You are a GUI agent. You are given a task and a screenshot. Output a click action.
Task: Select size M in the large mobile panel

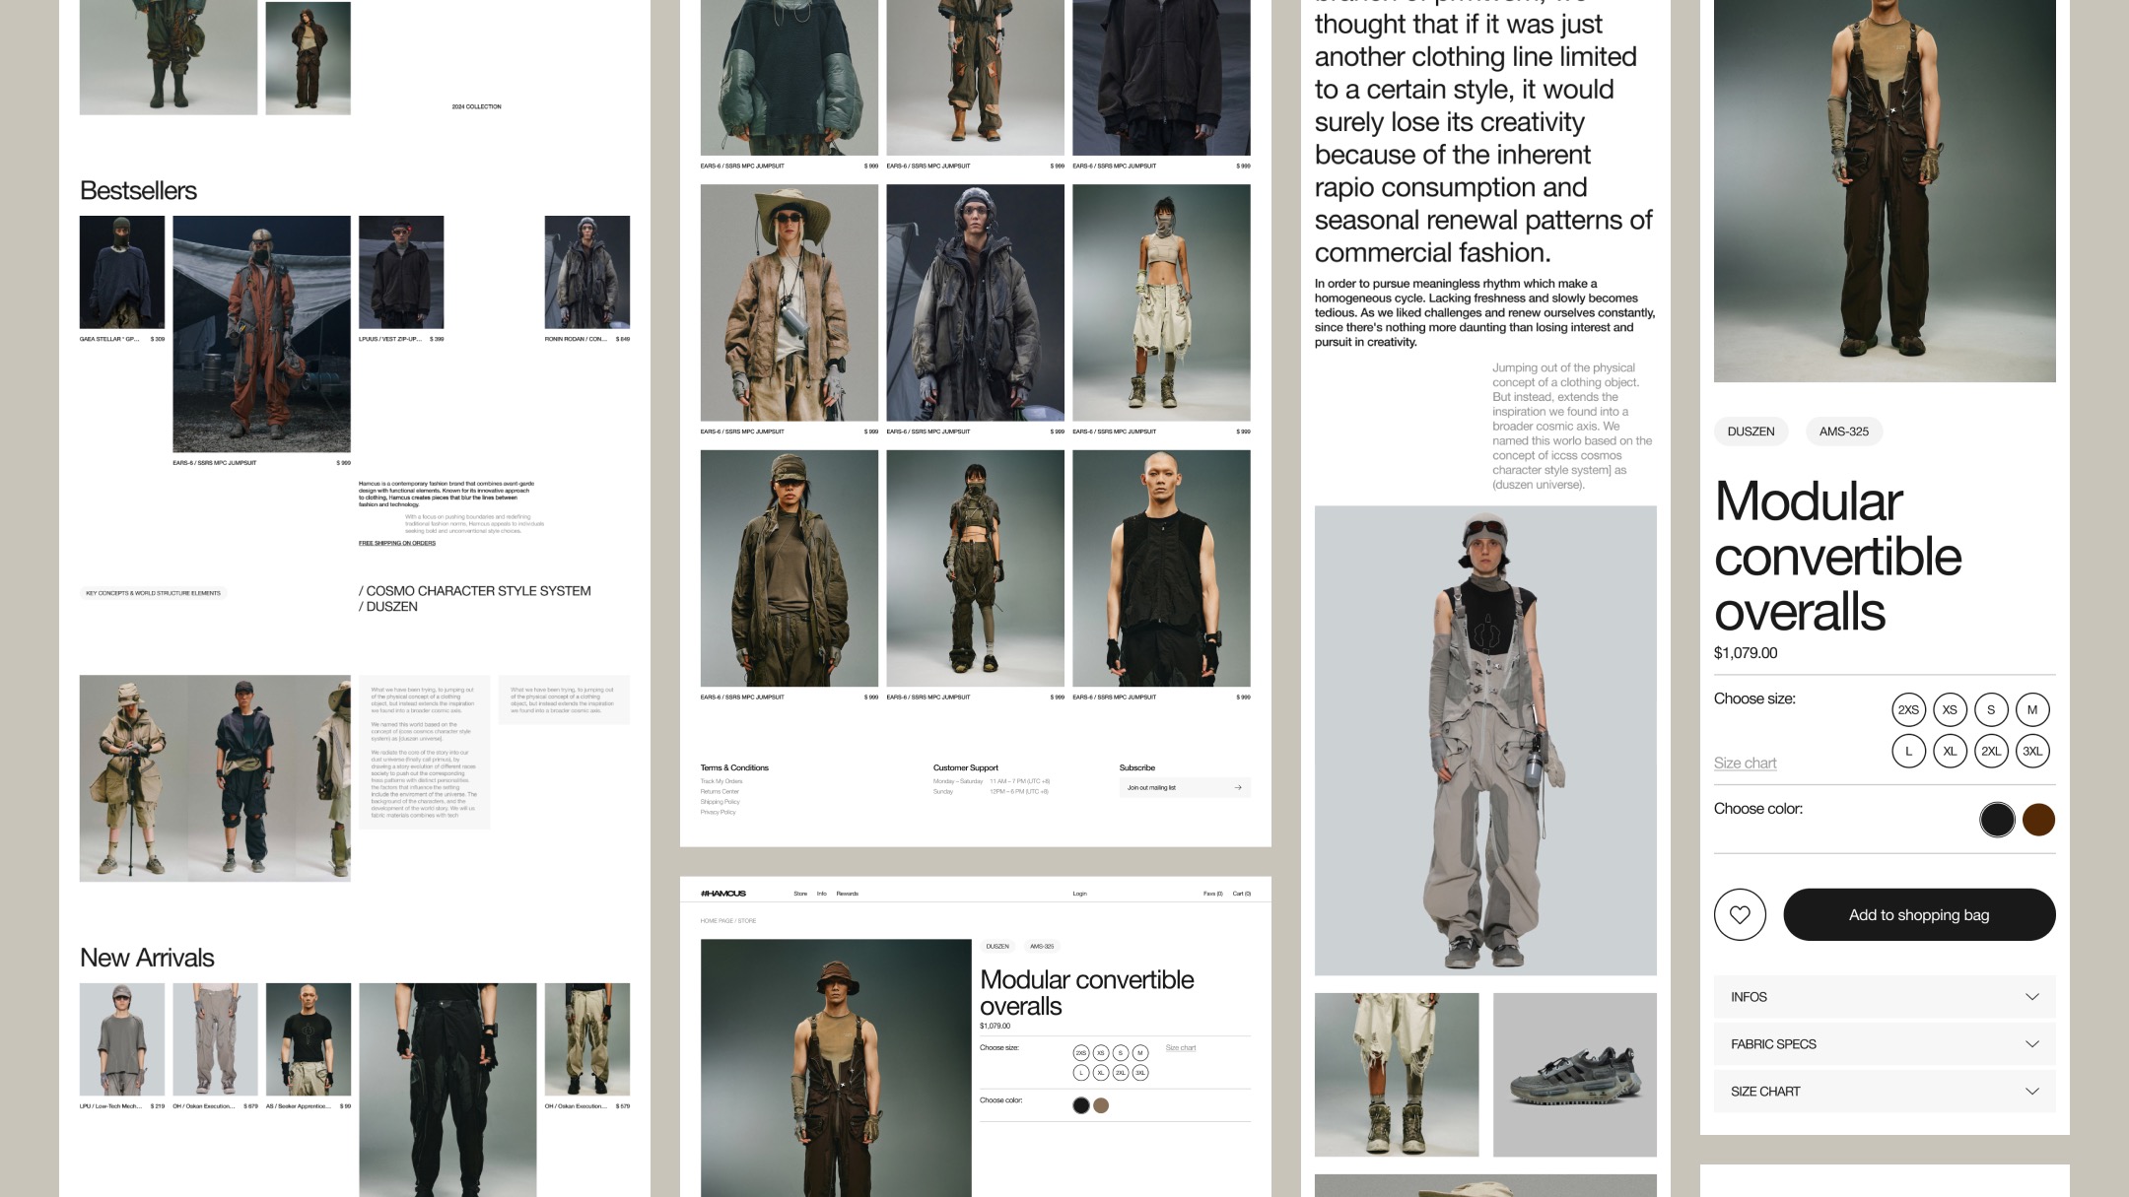coord(2032,709)
